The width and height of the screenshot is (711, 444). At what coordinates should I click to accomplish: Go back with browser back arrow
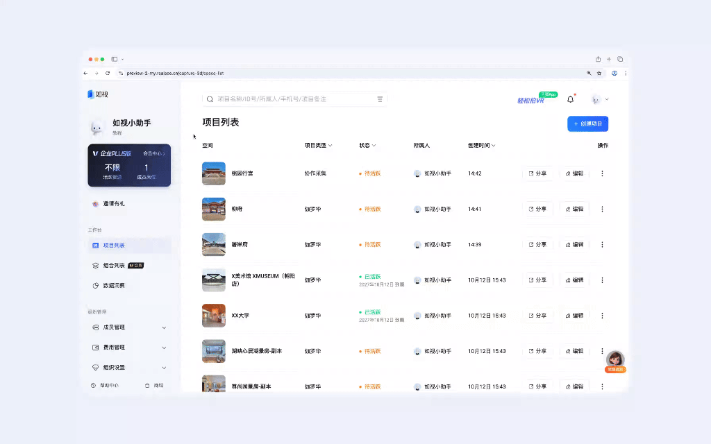pos(85,73)
